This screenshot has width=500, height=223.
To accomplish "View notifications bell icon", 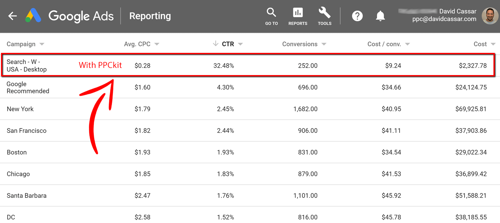I will pos(380,16).
